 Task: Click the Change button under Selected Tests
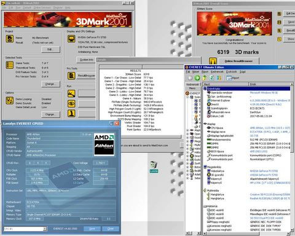click(50, 84)
